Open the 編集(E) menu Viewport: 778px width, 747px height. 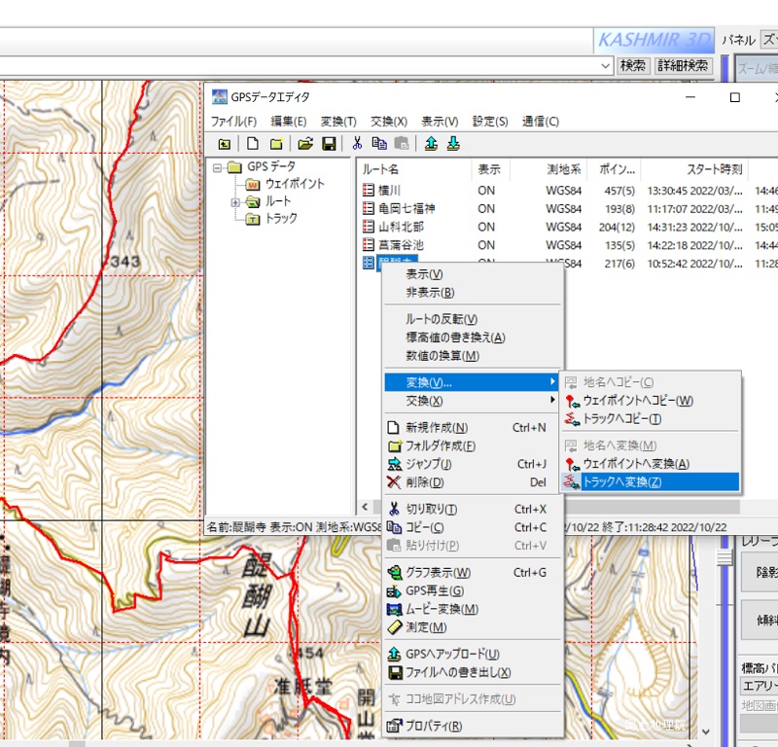click(x=289, y=122)
